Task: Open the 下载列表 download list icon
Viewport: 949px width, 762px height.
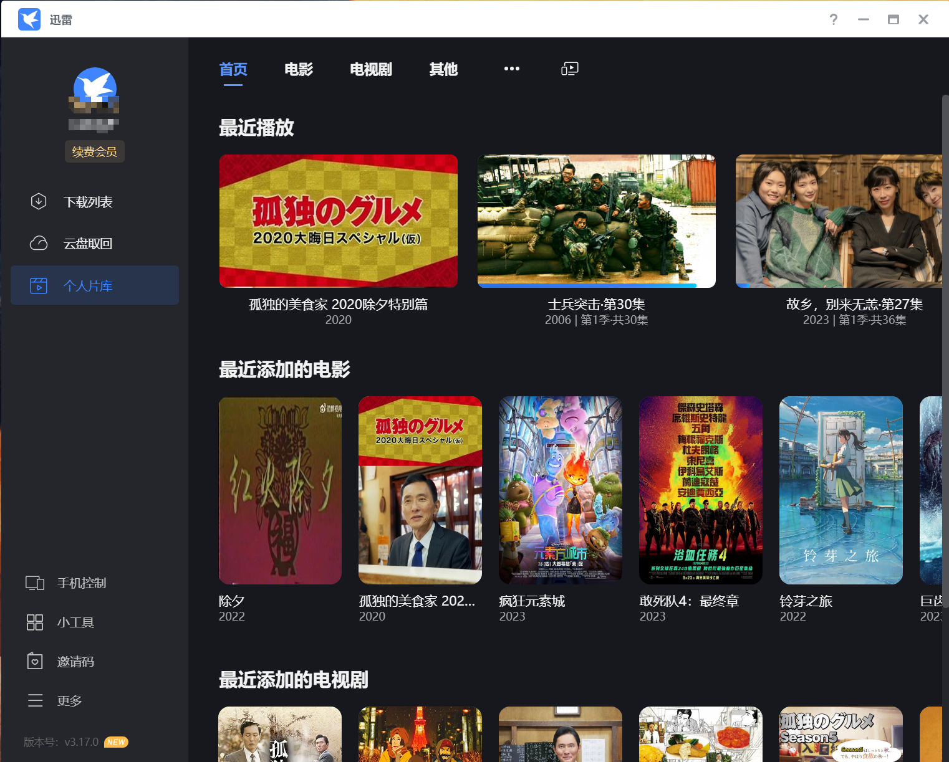Action: tap(38, 201)
